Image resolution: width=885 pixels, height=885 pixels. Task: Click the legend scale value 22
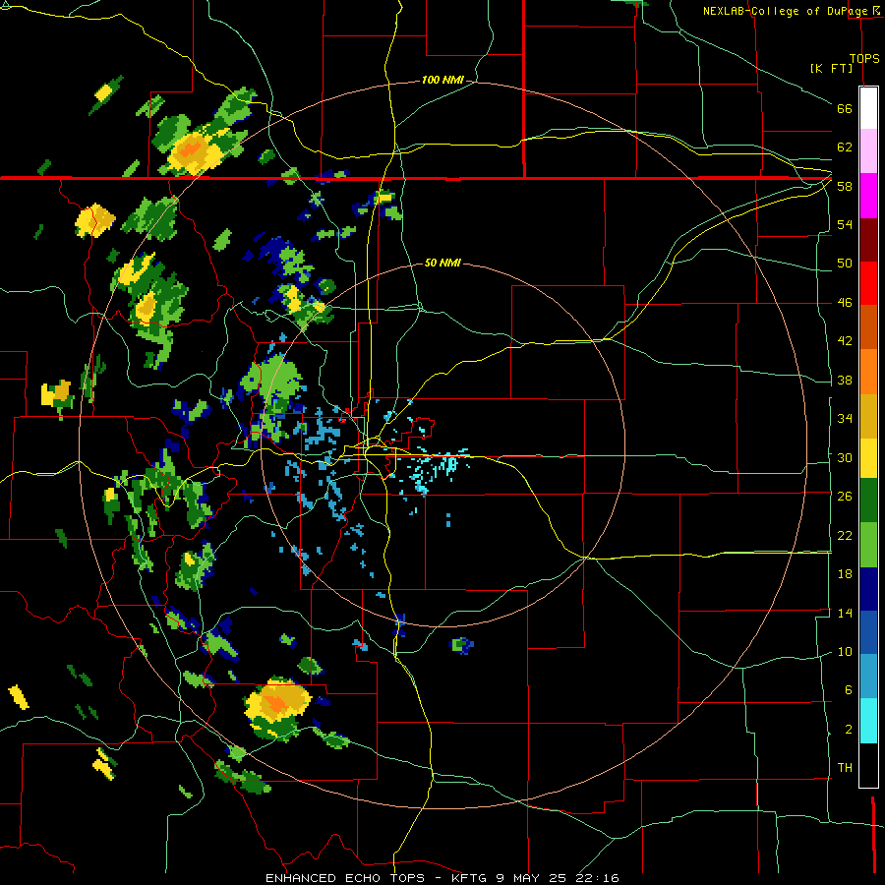[845, 535]
